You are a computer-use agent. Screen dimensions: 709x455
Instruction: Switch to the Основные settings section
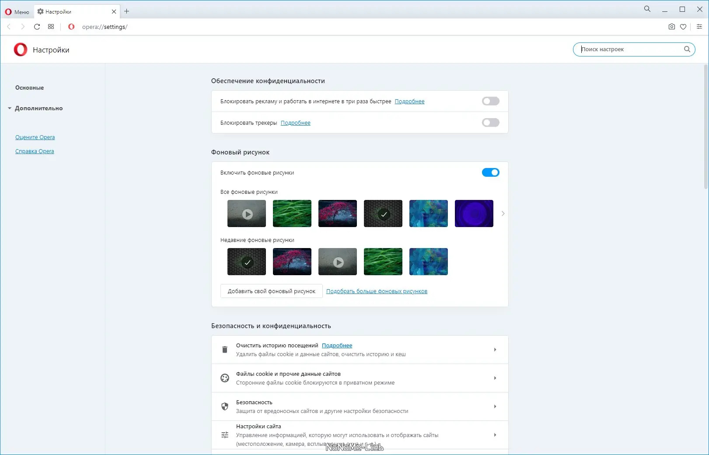(x=29, y=87)
